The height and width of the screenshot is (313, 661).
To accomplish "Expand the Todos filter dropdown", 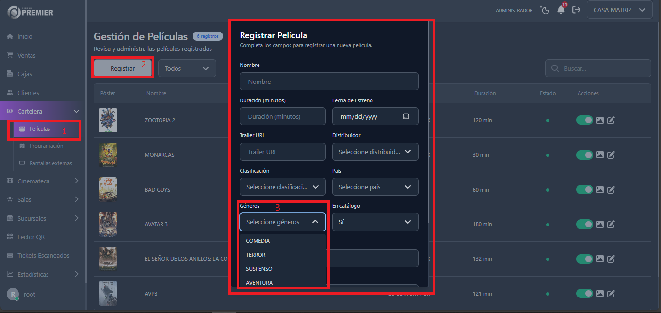I will point(187,69).
